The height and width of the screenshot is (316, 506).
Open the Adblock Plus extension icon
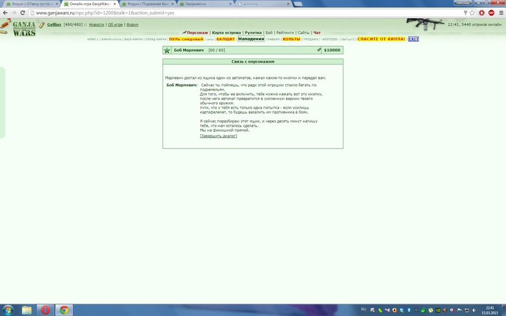(x=491, y=13)
